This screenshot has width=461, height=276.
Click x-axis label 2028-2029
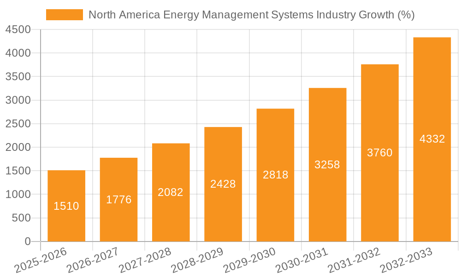[197, 260]
